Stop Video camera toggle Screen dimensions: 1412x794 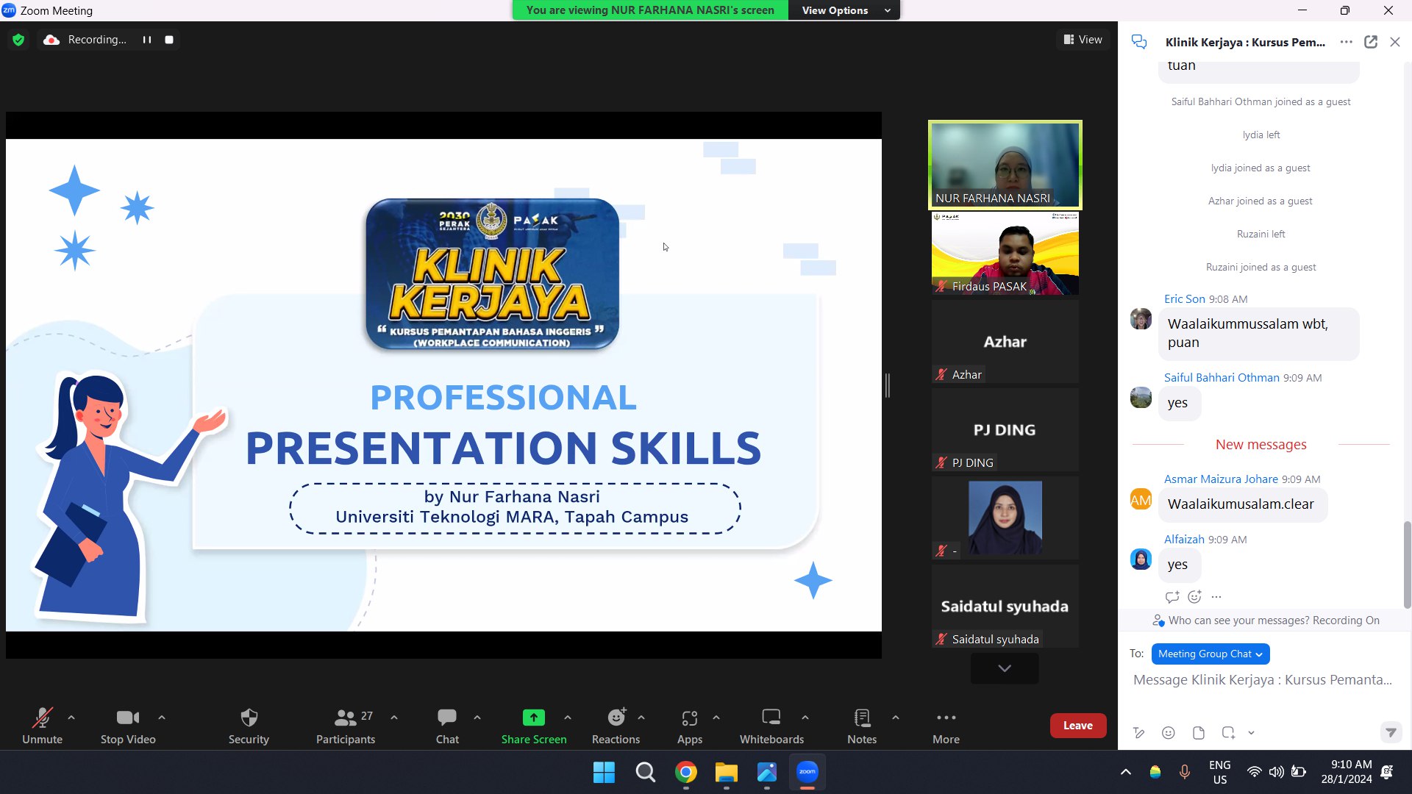(x=127, y=718)
